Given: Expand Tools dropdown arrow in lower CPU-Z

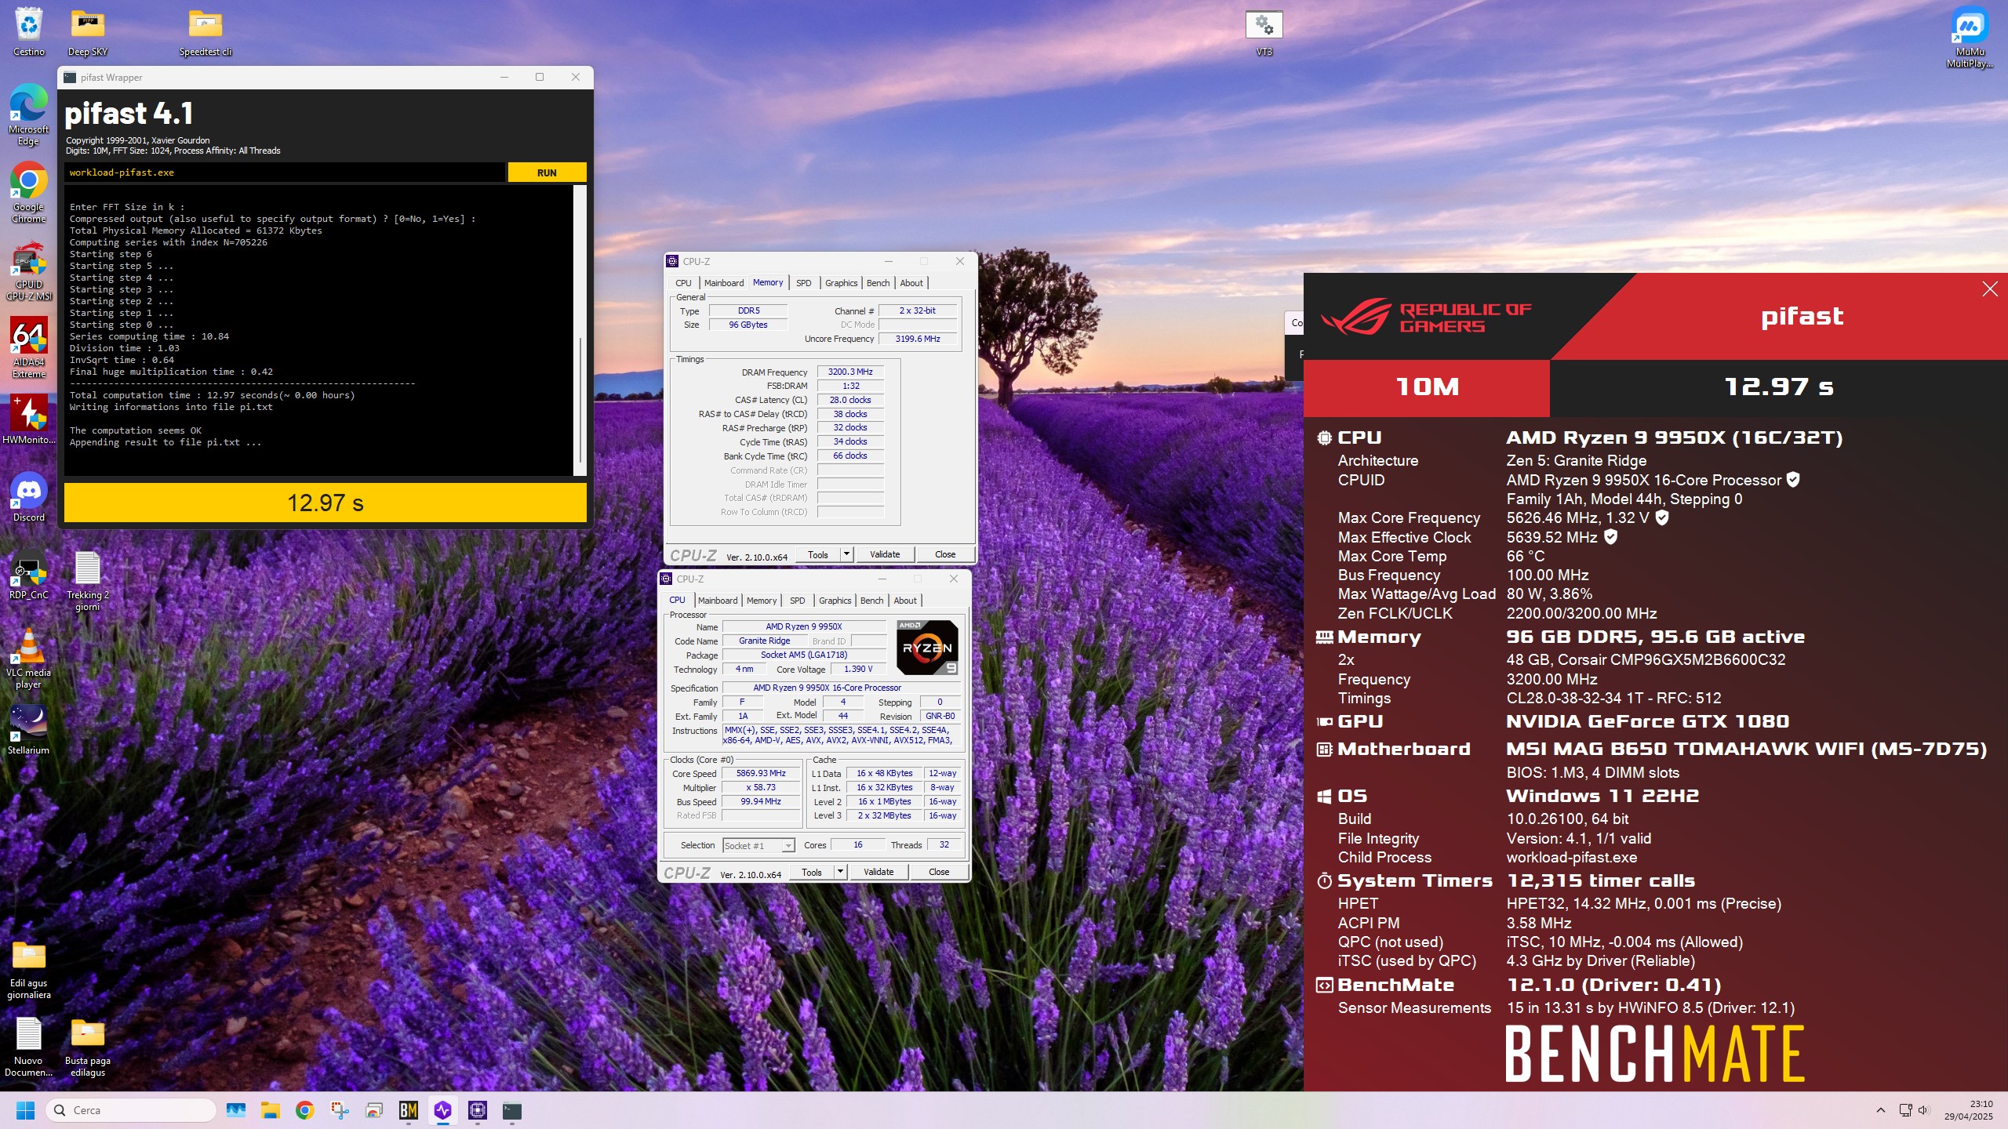Looking at the screenshot, I should (x=840, y=872).
